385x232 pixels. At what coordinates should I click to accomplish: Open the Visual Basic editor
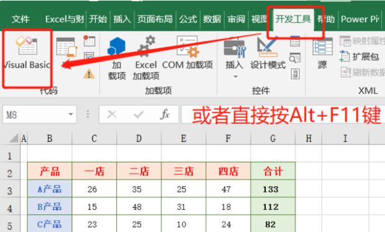pos(27,53)
